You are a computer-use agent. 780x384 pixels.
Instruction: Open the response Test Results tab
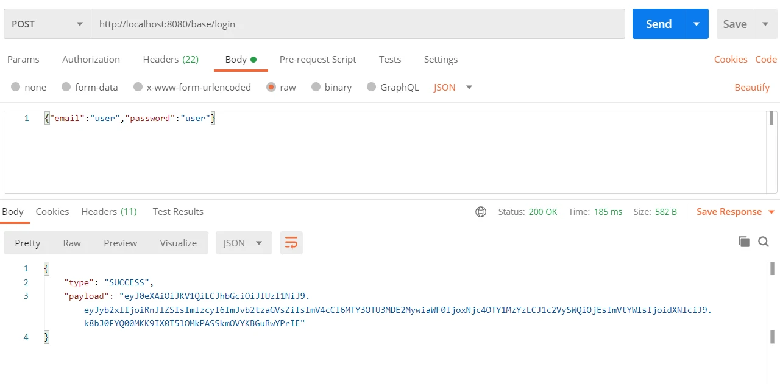178,211
